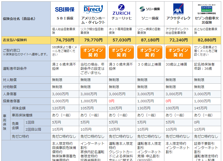The image size is (223, 161).
Task: Click the 対物賠償 row header
Action: click(x=26, y=87)
